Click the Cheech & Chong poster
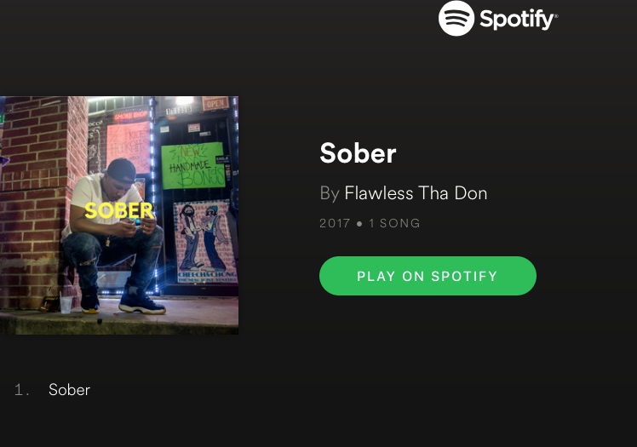This screenshot has height=447, width=637. coord(205,243)
